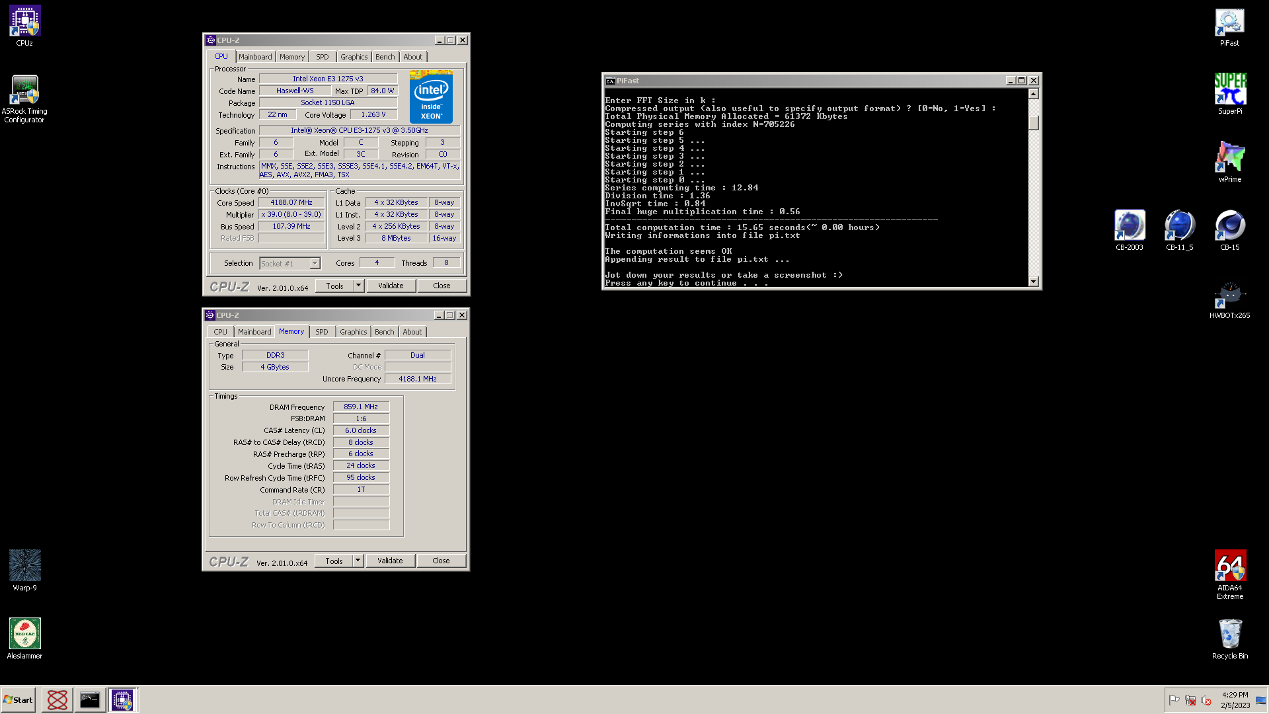
Task: Click the red lattice taskbar icon
Action: click(58, 699)
